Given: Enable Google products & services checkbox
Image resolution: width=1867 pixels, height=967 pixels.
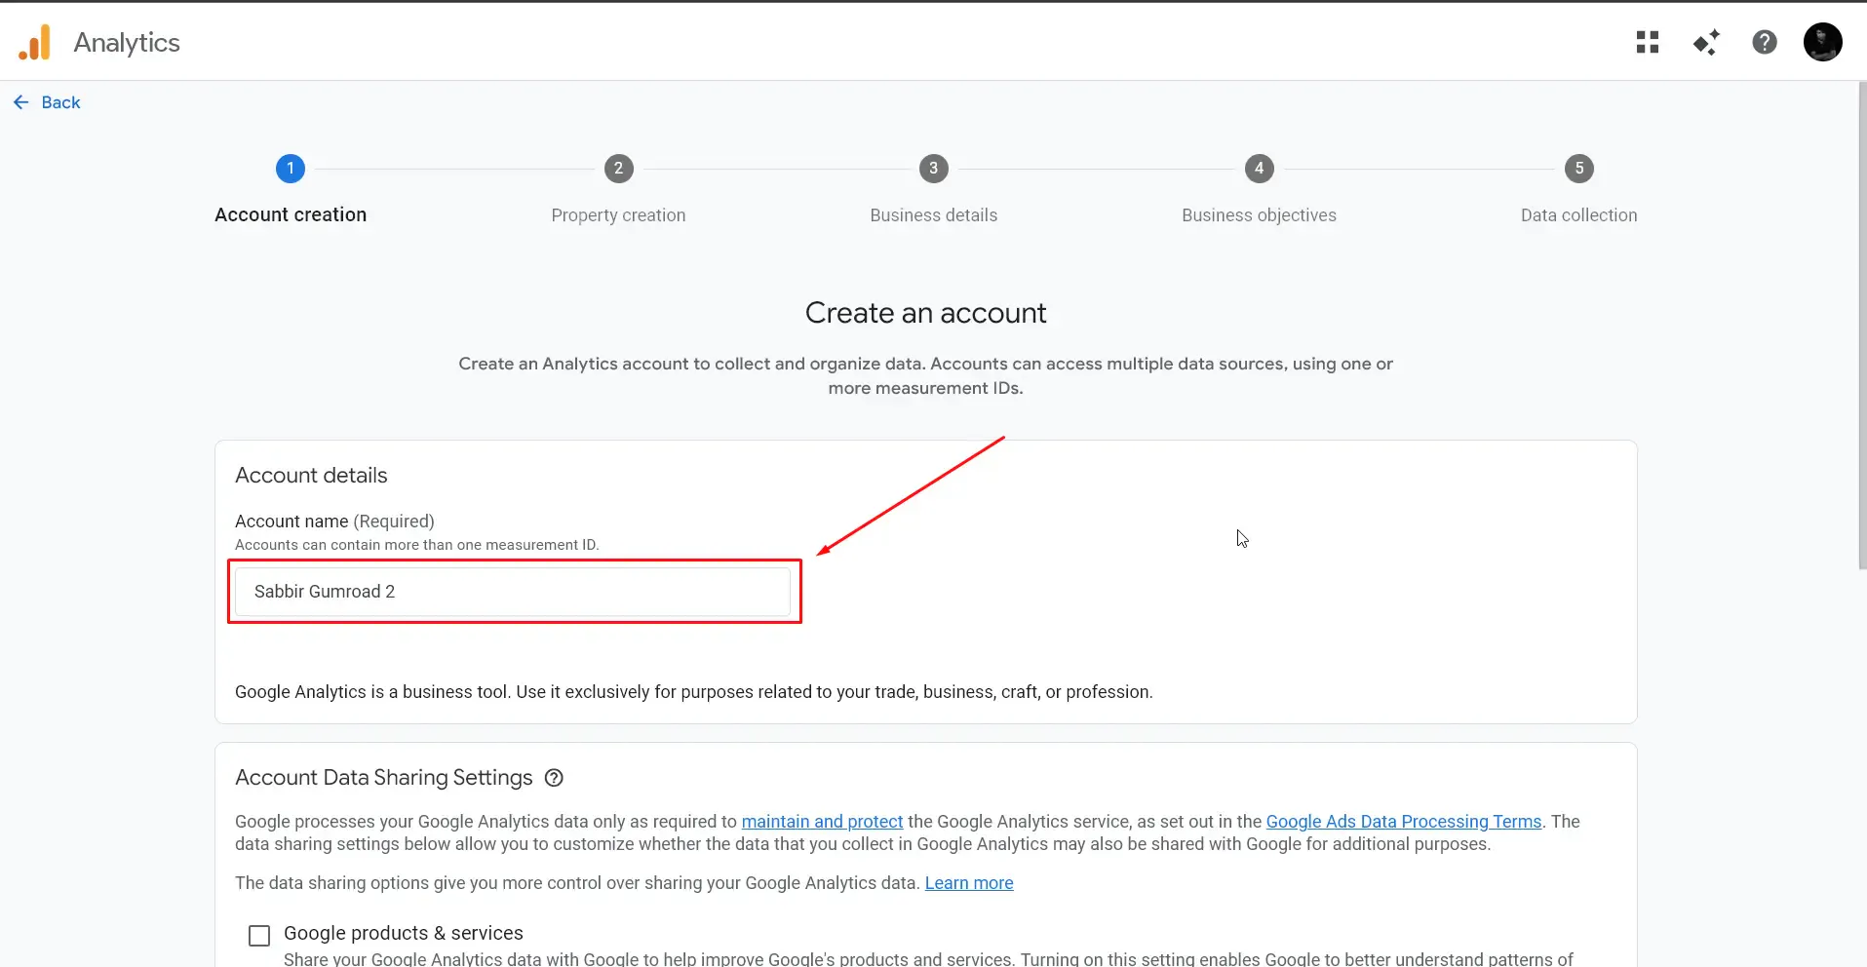Looking at the screenshot, I should (x=259, y=936).
